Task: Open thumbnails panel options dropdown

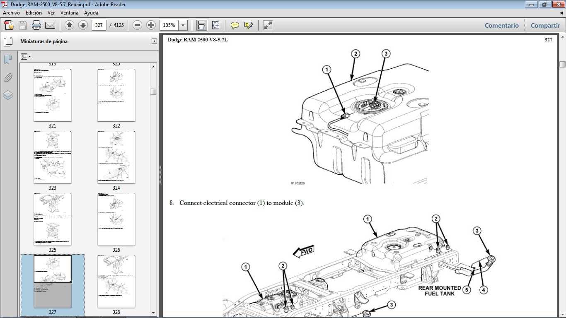Action: [x=26, y=57]
